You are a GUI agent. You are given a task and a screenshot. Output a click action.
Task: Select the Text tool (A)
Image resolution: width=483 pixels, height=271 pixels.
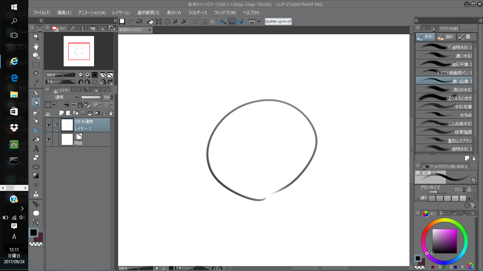pyautogui.click(x=36, y=149)
